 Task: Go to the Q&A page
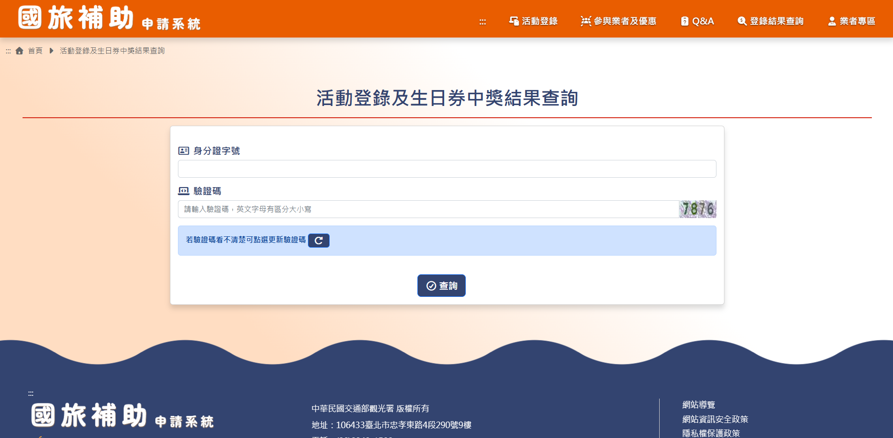[697, 21]
